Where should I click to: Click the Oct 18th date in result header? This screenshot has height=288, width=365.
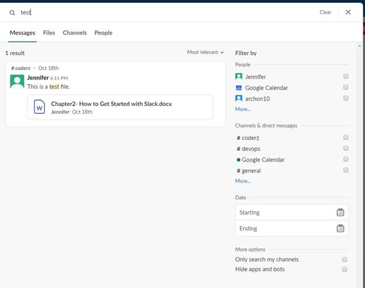point(49,68)
